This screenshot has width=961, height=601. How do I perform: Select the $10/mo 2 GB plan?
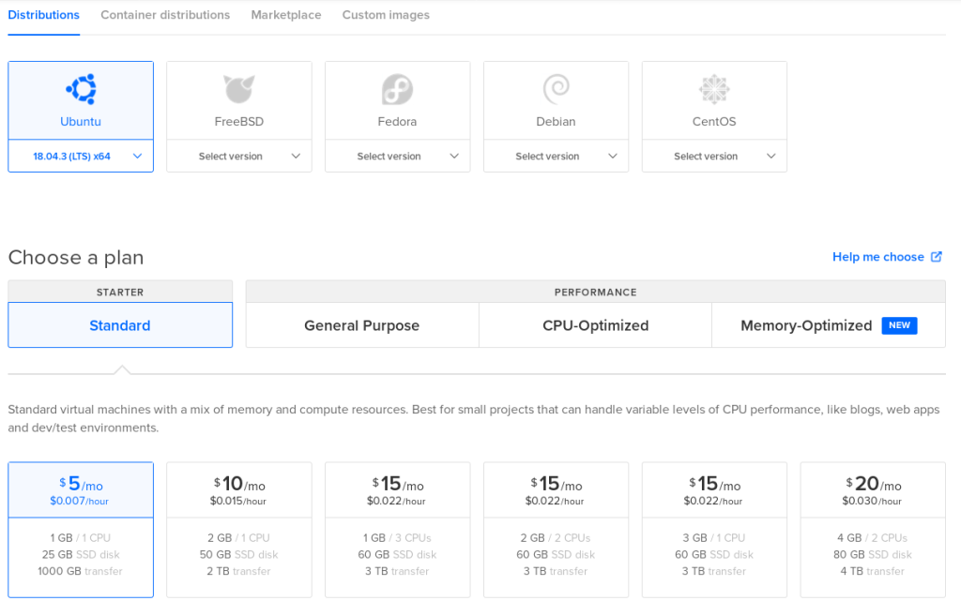[x=239, y=529]
